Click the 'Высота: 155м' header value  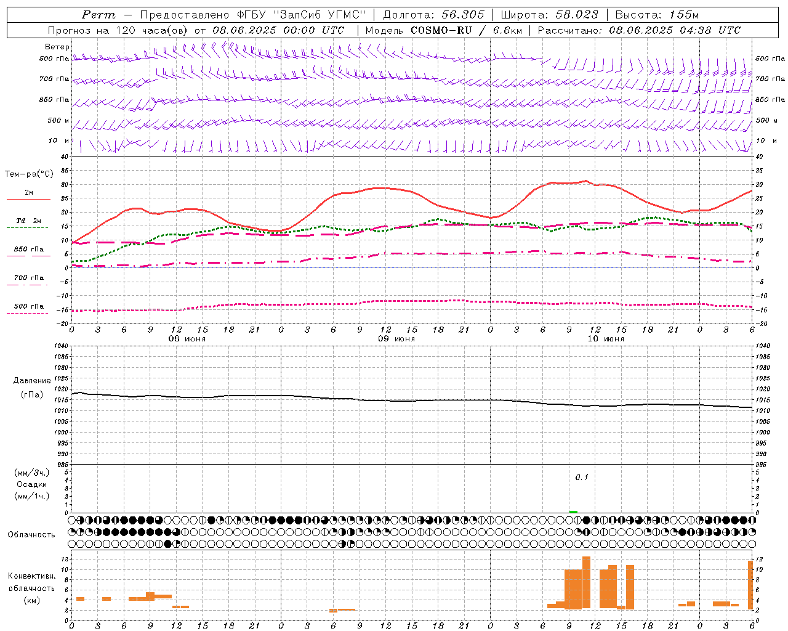tap(657, 15)
